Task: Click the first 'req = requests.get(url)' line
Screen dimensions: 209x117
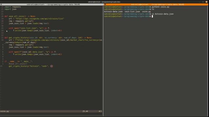Action: pyautogui.click(x=21, y=21)
